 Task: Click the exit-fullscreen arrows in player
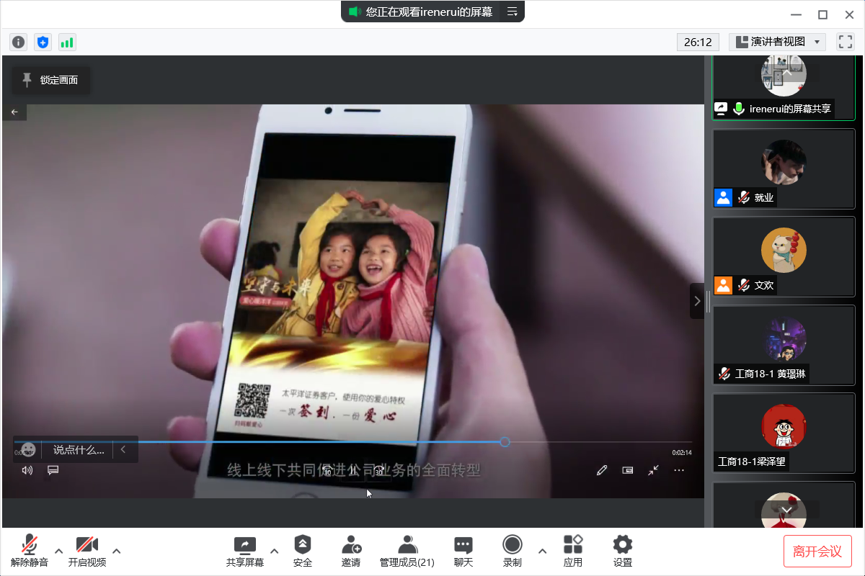click(x=653, y=470)
